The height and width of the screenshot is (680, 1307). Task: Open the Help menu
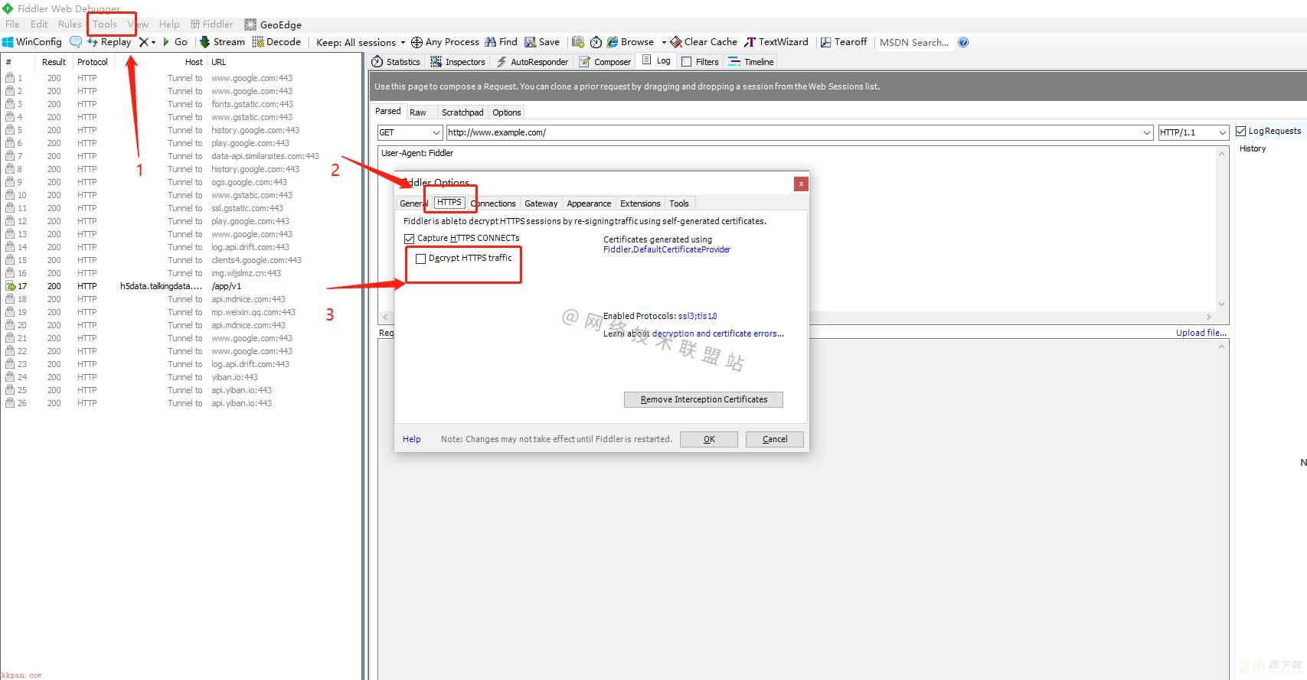[169, 24]
